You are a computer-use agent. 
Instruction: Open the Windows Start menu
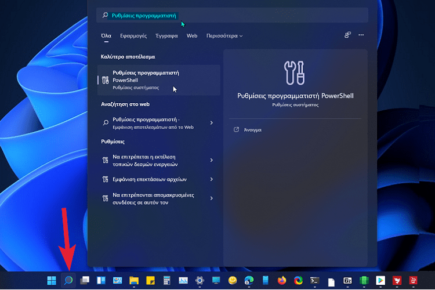[52, 281]
